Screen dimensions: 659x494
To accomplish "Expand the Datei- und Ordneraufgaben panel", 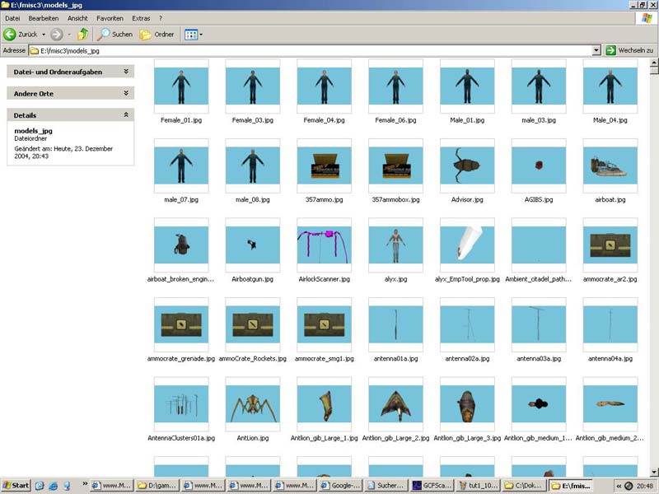I will point(70,72).
